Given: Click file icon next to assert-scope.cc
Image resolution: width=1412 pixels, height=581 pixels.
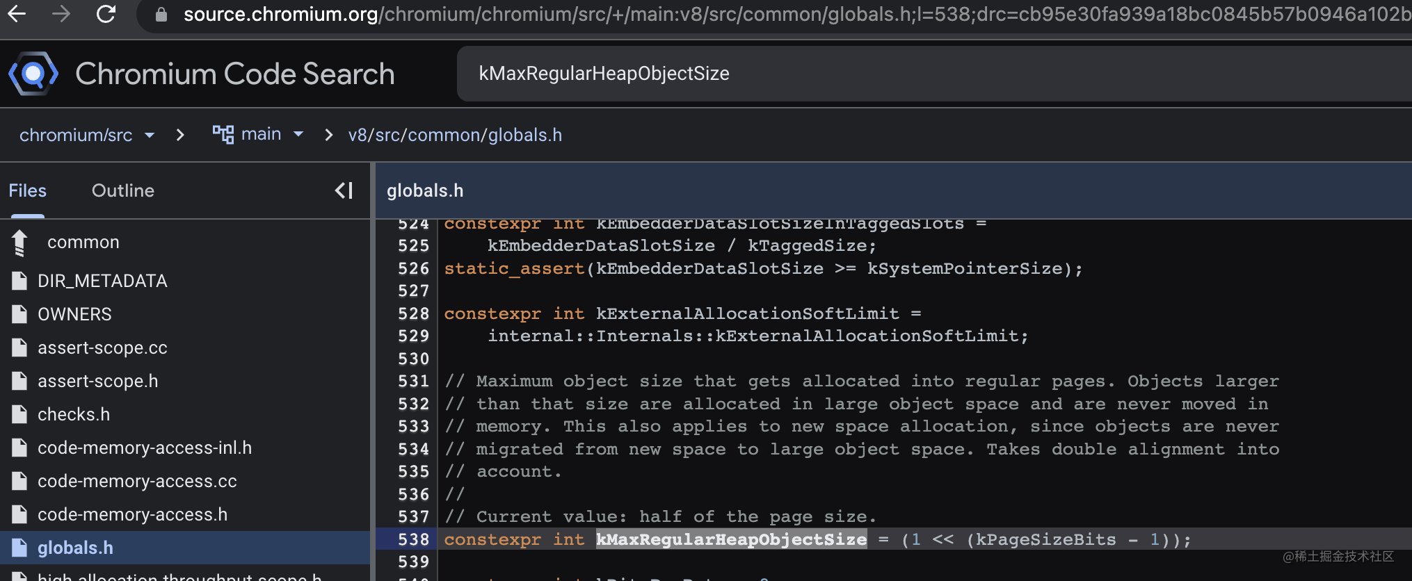Looking at the screenshot, I should (19, 347).
